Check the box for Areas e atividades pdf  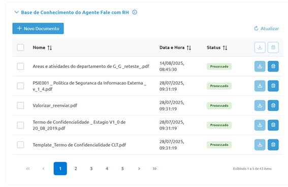coord(20,66)
